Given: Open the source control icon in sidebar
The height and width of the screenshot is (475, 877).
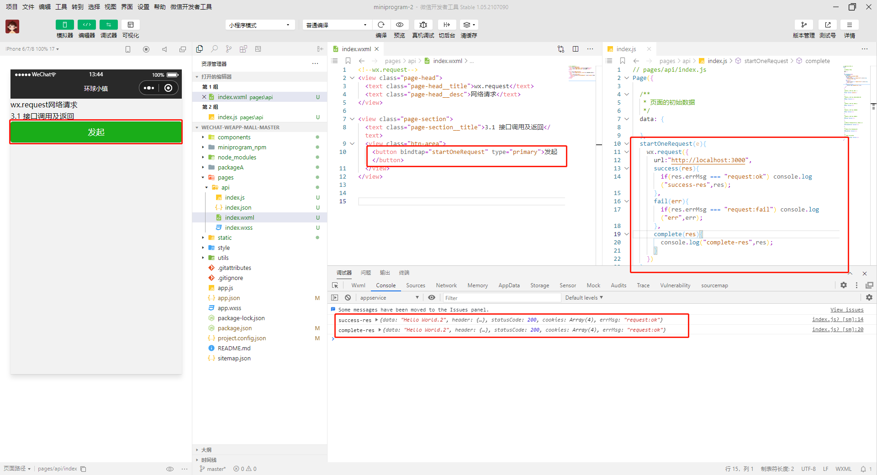Looking at the screenshot, I should [229, 49].
